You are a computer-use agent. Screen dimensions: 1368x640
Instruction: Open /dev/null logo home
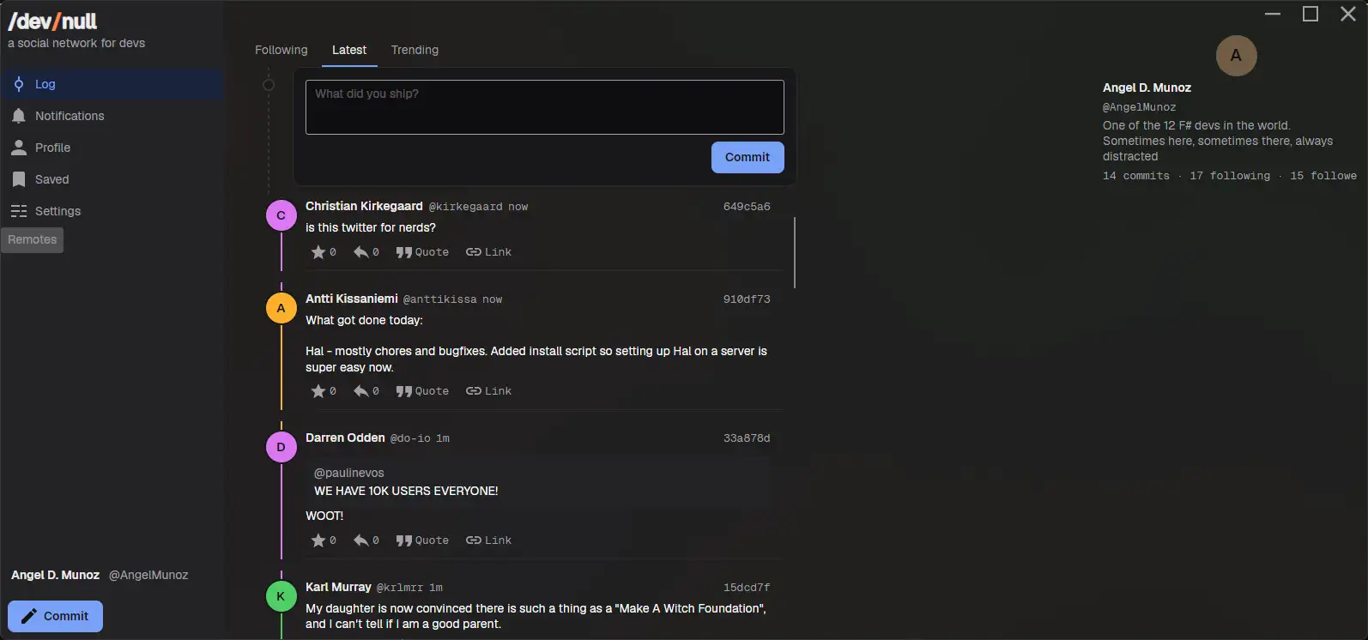pyautogui.click(x=52, y=21)
